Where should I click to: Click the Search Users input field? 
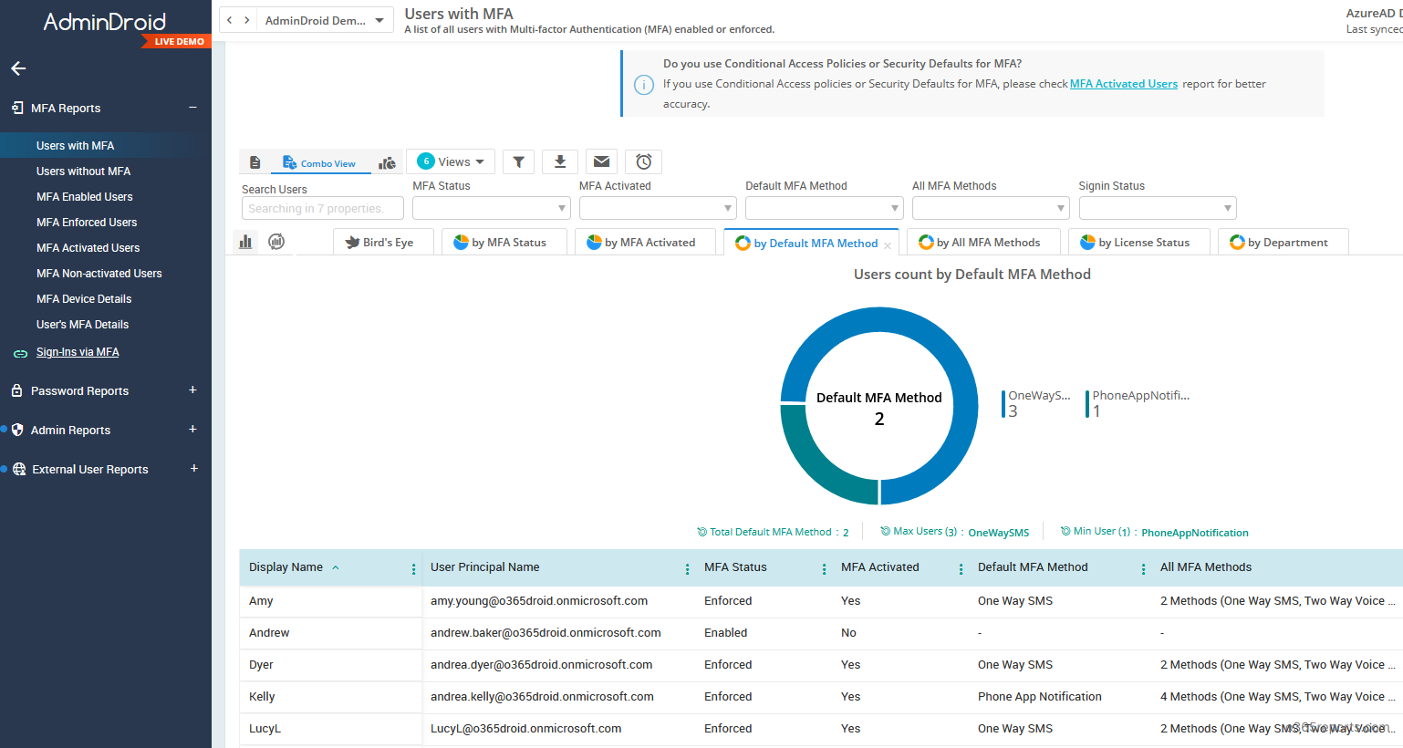pos(322,208)
